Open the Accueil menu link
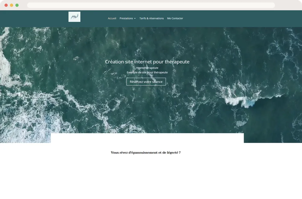 (x=112, y=18)
